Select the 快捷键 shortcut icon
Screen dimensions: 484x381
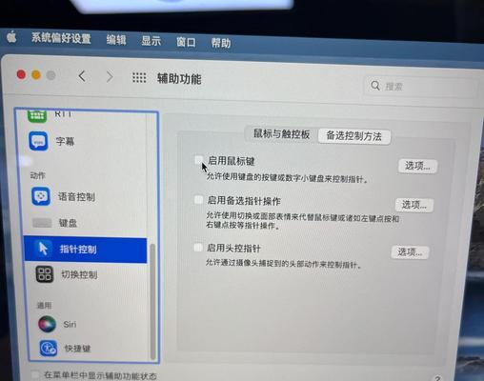pos(49,348)
